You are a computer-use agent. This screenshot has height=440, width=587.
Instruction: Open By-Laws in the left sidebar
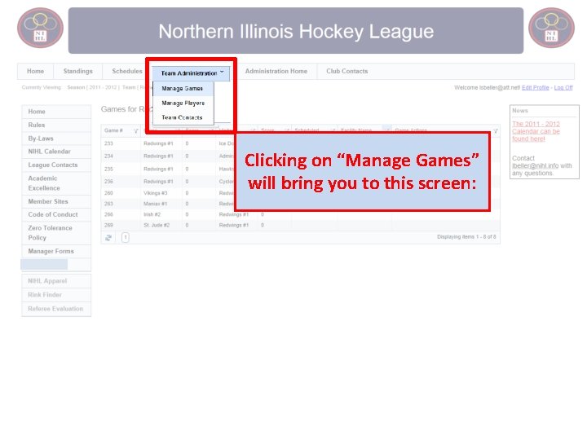pyautogui.click(x=56, y=139)
